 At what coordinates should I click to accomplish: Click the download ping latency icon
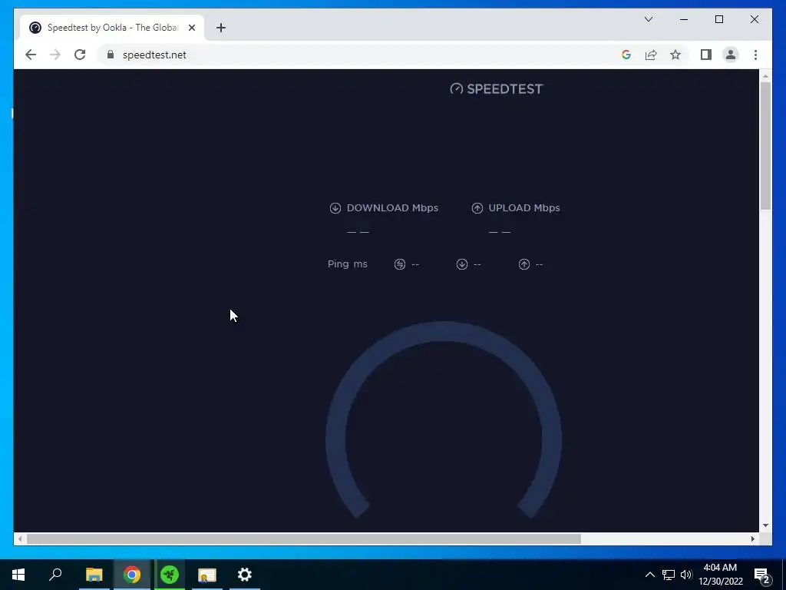(x=462, y=264)
